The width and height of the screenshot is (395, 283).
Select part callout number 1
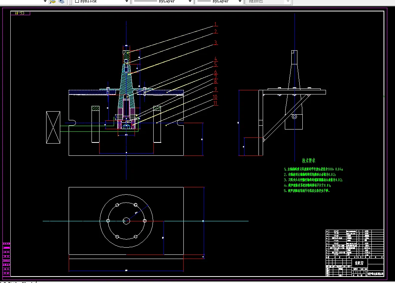coord(215,24)
